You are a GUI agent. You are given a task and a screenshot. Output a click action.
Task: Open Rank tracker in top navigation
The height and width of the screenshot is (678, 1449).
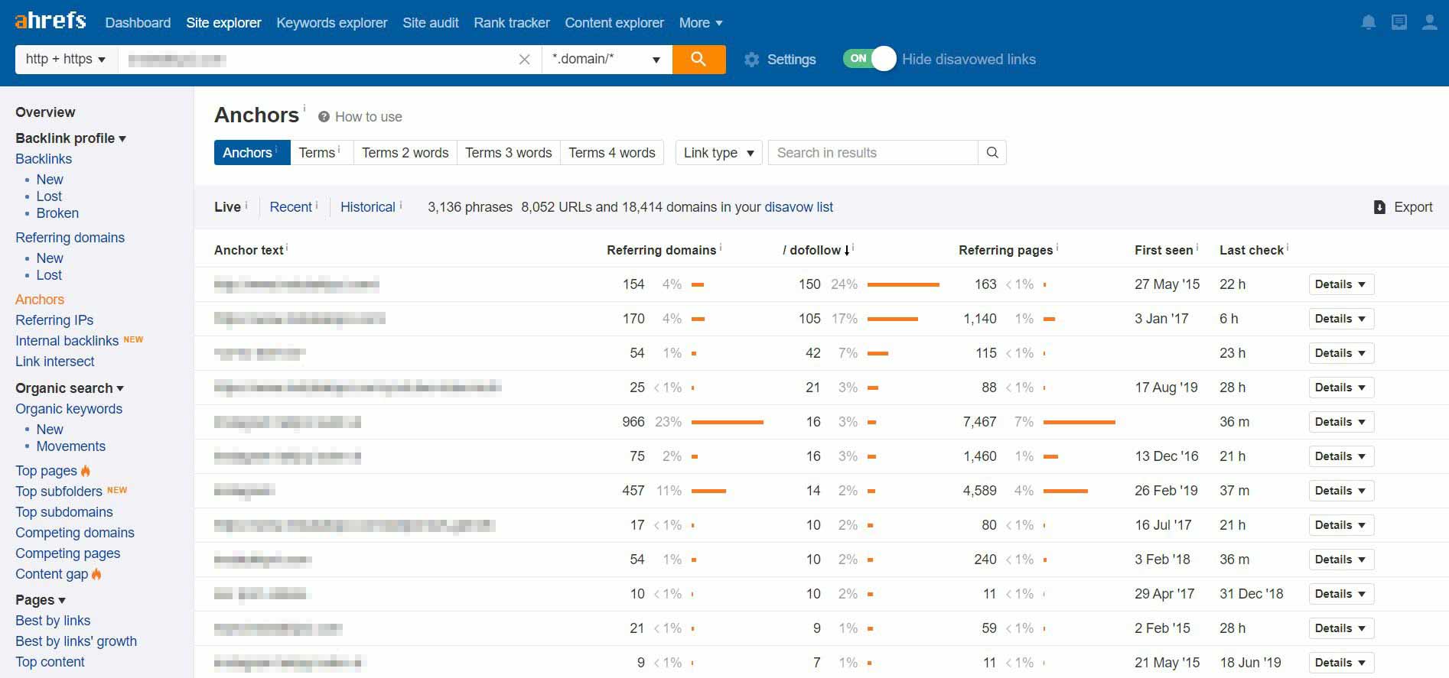click(512, 23)
